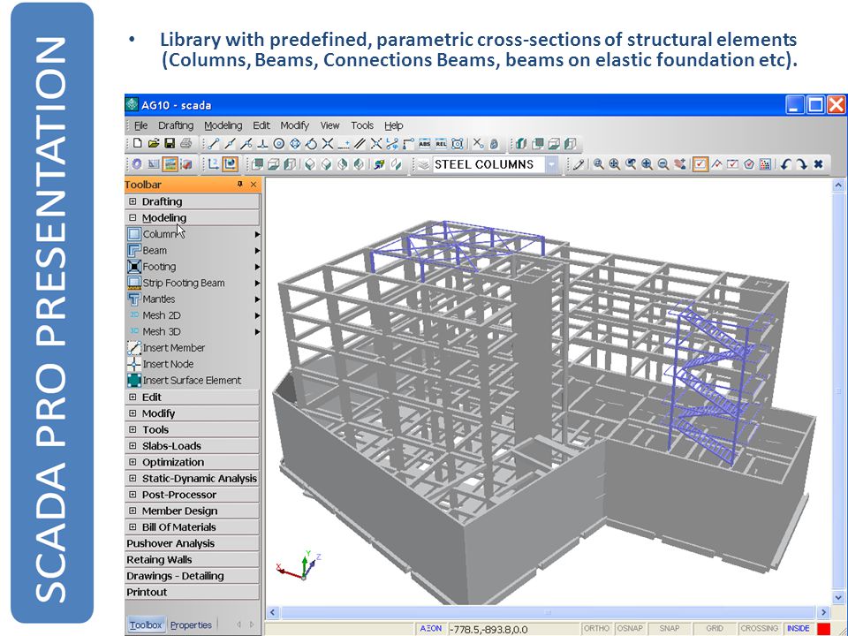
Task: Click the pan hand icon
Action: pyautogui.click(x=680, y=164)
